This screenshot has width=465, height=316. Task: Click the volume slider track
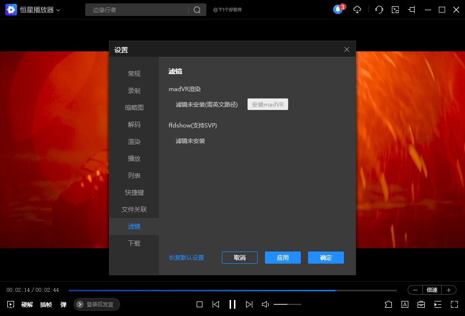(x=287, y=304)
